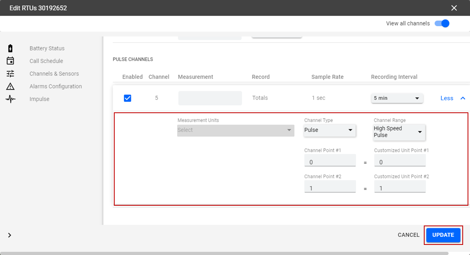
Task: Click the Channel Point #1 input field
Action: (x=330, y=162)
